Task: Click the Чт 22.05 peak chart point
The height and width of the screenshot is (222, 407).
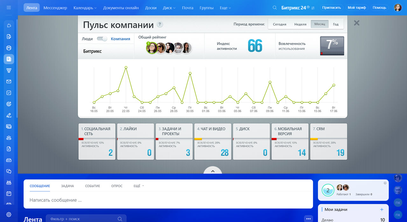Action: pyautogui.click(x=126, y=67)
